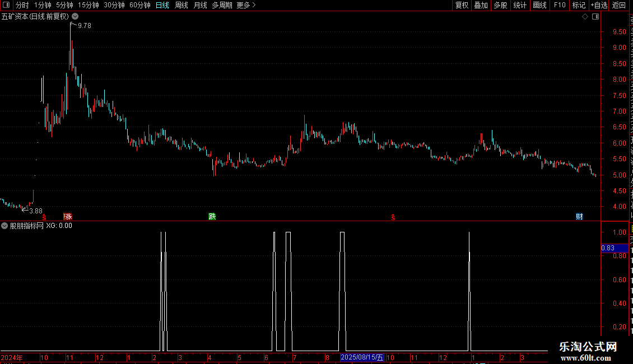The image size is (633, 364).
Task: Click the 0.83 indicator value tag
Action: pos(615,248)
